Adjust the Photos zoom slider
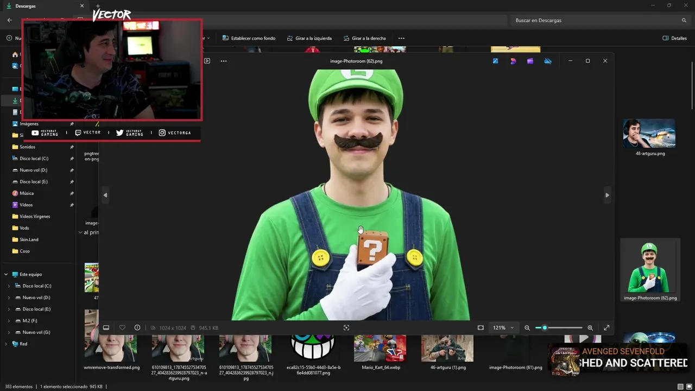 (558, 327)
